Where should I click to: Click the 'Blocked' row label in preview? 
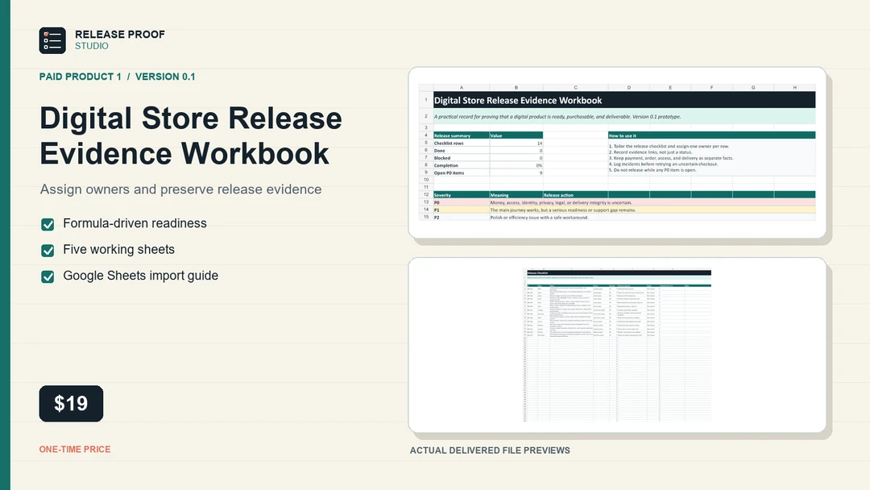point(461,158)
